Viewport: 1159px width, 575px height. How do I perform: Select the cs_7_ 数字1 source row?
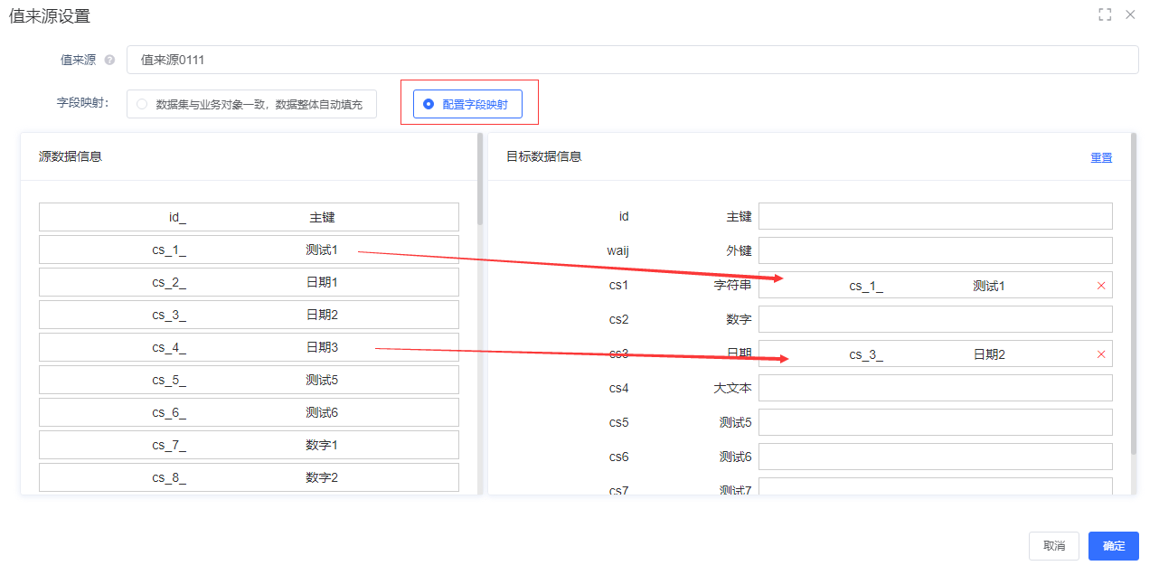point(249,446)
